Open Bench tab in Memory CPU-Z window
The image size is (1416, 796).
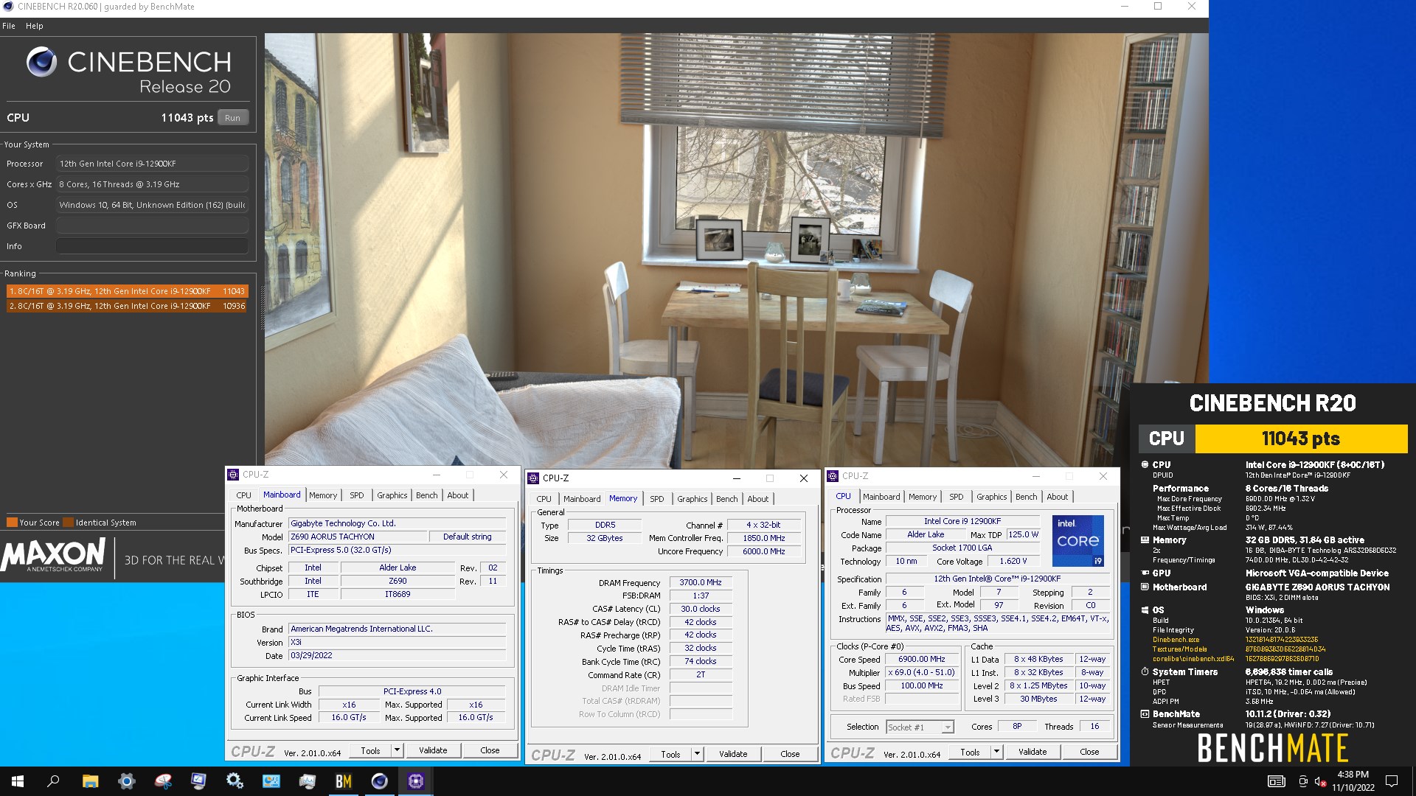pos(727,499)
